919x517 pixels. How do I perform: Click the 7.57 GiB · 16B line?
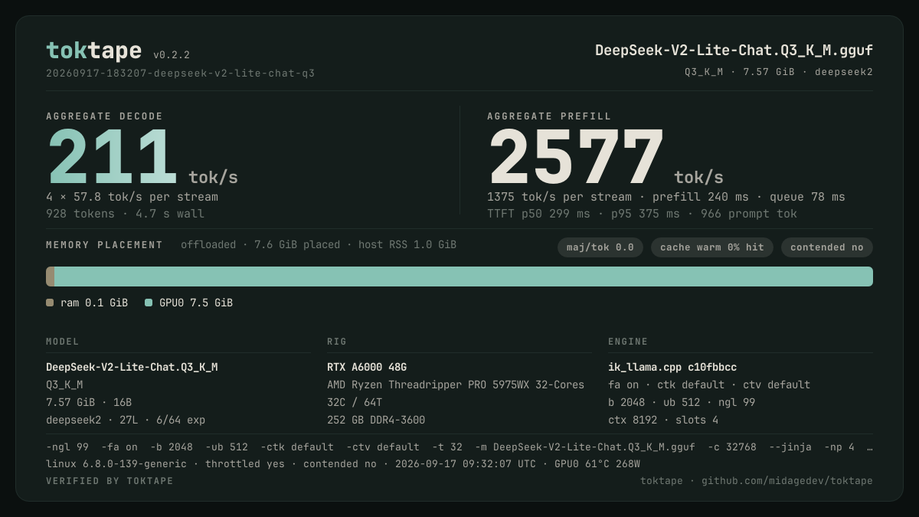[x=89, y=402]
